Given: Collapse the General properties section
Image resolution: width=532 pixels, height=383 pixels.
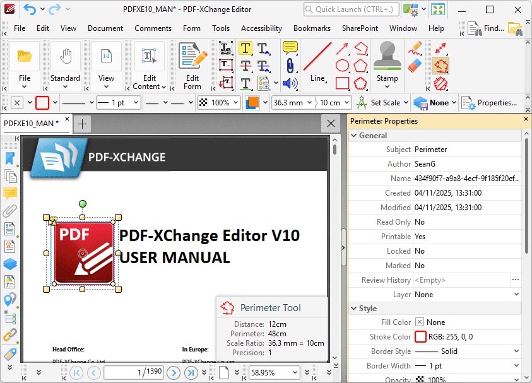Looking at the screenshot, I should click(x=354, y=136).
